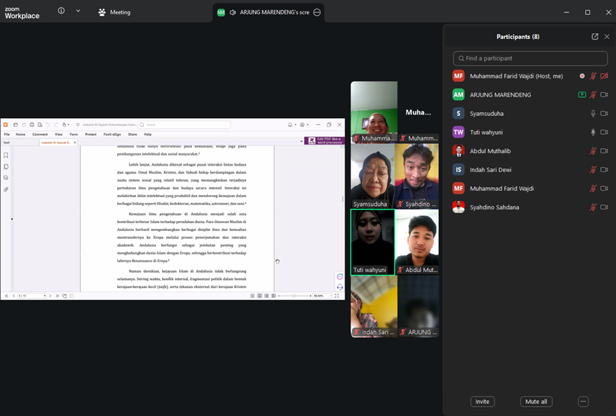Select Tuti wahyuni's video thumbnail

coord(373,242)
